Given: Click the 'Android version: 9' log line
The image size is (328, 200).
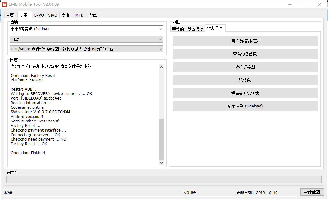Looking at the screenshot, I should pyautogui.click(x=27, y=117).
